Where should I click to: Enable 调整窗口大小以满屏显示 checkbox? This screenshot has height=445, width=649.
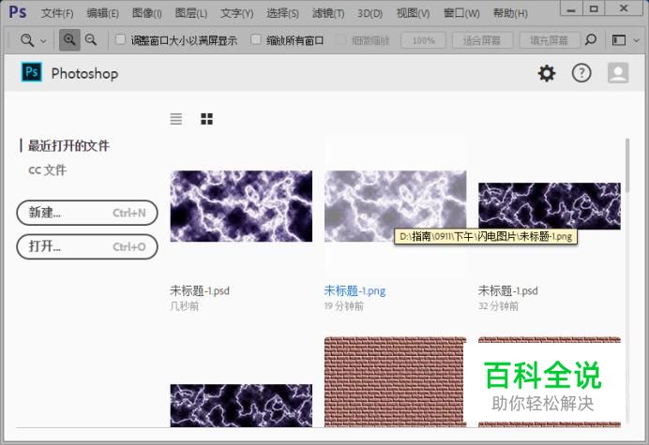[120, 39]
